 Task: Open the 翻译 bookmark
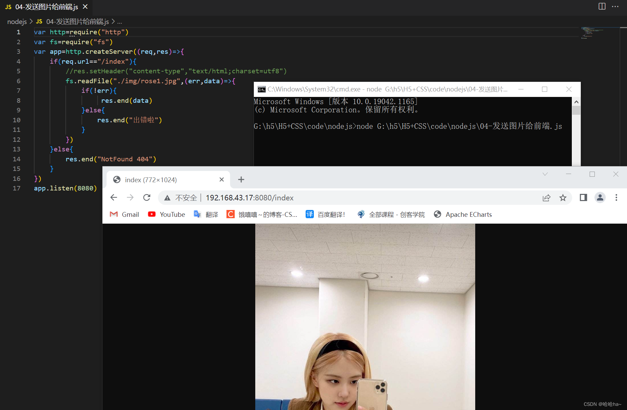(206, 214)
